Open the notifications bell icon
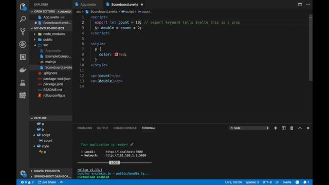 coord(306,182)
